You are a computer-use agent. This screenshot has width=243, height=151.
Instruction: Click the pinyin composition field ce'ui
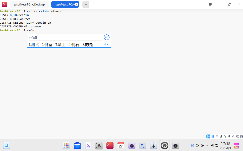tap(65, 38)
